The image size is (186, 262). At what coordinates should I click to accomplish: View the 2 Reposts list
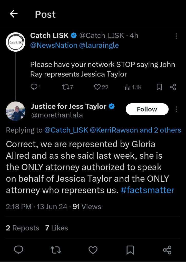click(x=23, y=228)
